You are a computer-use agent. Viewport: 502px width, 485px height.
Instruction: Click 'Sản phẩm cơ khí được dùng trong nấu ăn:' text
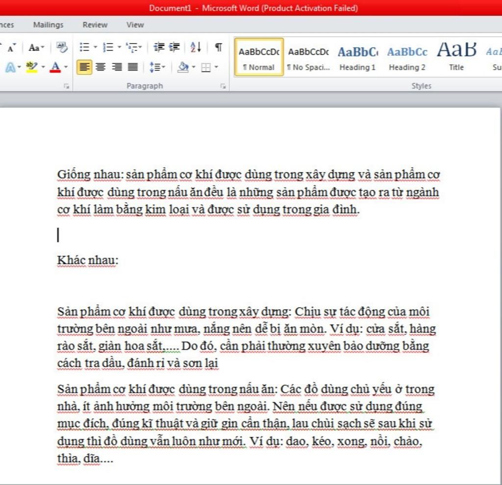(x=167, y=389)
